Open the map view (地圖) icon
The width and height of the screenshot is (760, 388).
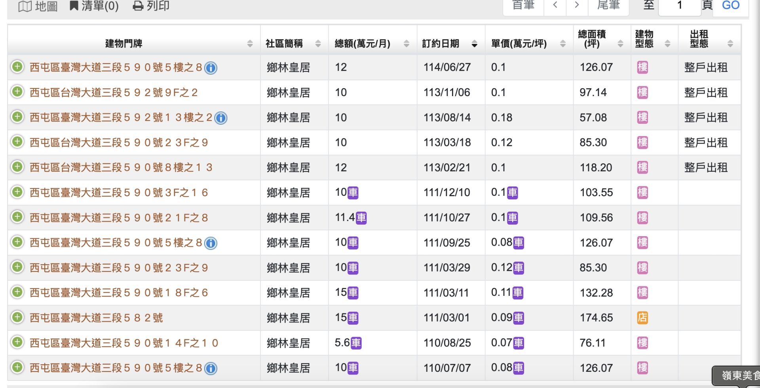(x=38, y=6)
